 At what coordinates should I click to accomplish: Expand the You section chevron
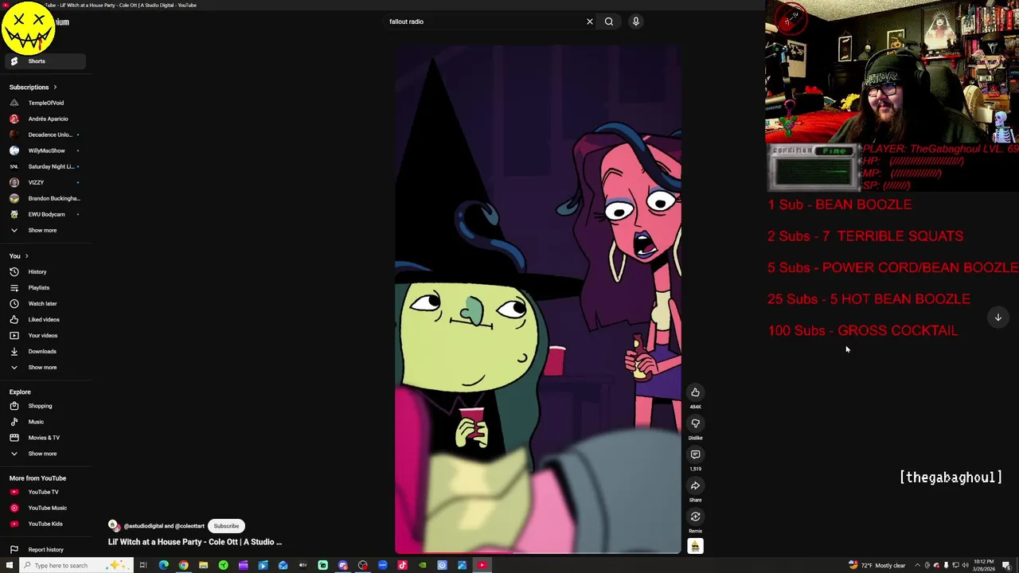click(26, 255)
